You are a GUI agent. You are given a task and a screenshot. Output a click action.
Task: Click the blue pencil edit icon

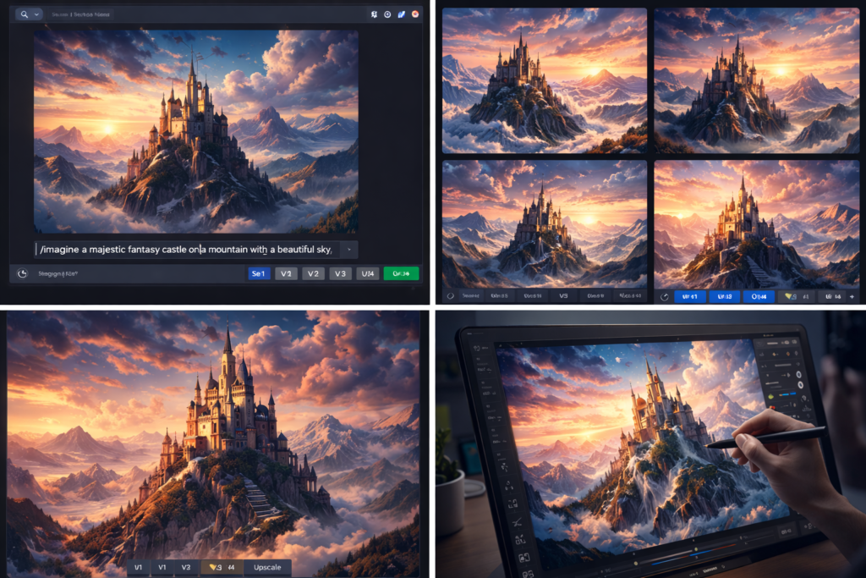(x=401, y=14)
